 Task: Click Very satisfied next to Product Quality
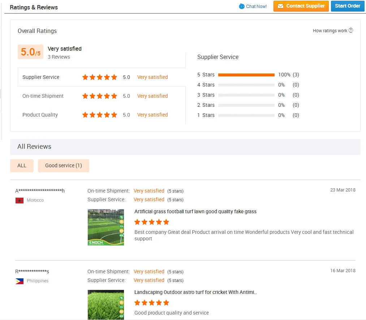(152, 115)
